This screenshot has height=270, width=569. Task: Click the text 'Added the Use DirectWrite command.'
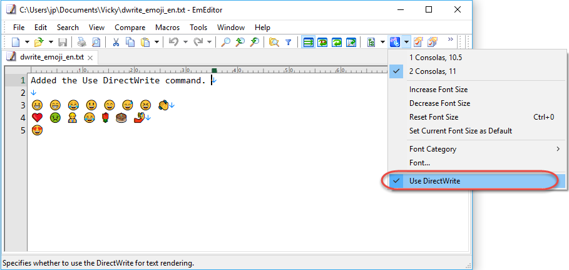click(x=118, y=80)
